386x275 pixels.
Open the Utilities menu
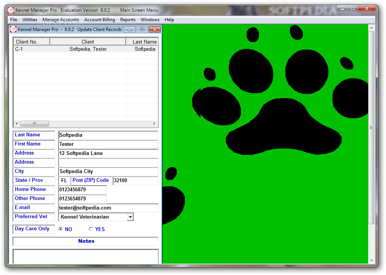(x=30, y=20)
